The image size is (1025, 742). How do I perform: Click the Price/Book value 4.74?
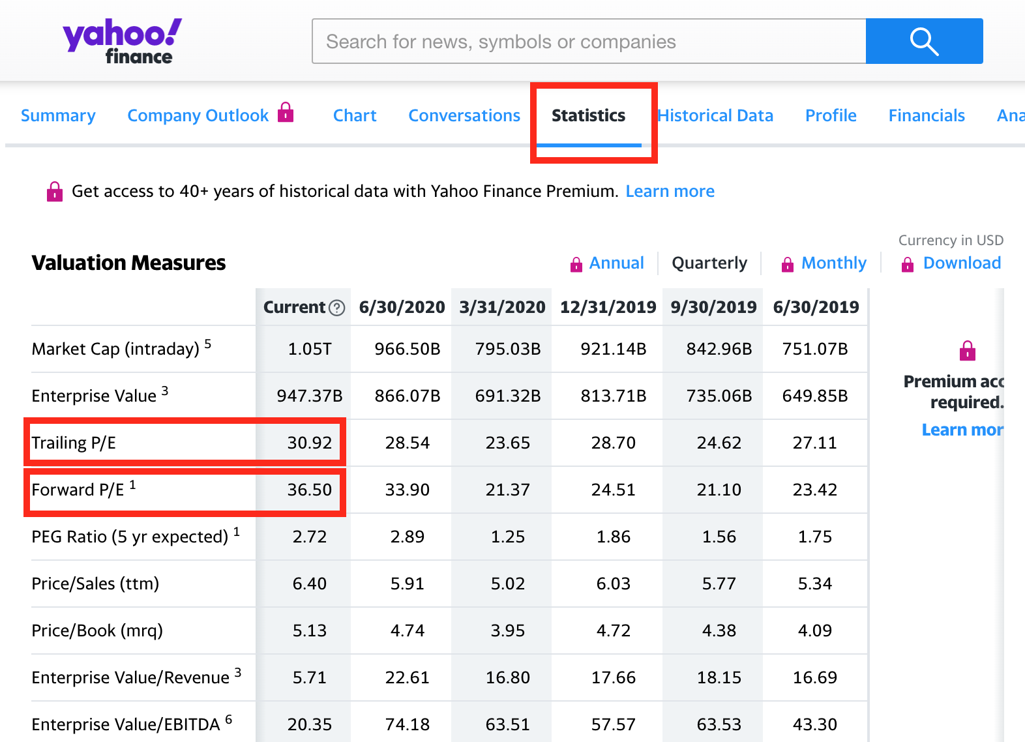(408, 631)
